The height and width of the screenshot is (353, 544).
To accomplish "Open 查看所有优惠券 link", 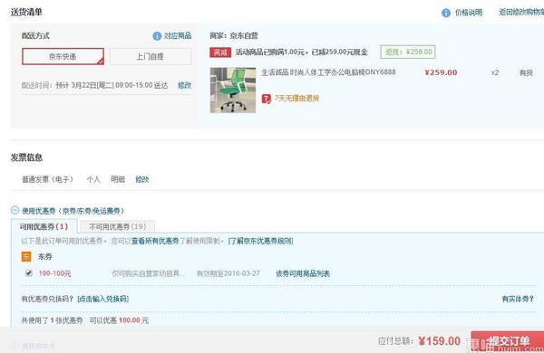I will coord(155,241).
